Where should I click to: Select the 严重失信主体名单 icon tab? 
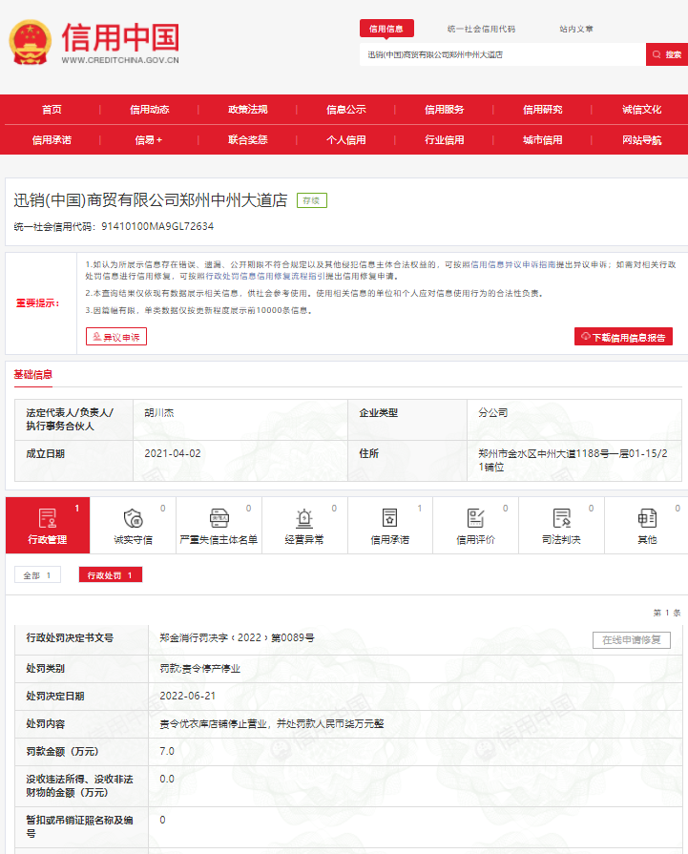[x=219, y=526]
